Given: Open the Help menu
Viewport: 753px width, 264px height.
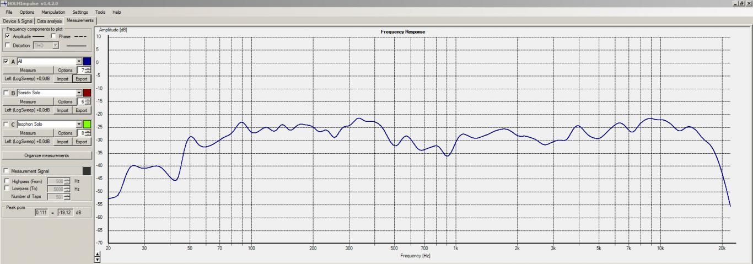Looking at the screenshot, I should [116, 12].
